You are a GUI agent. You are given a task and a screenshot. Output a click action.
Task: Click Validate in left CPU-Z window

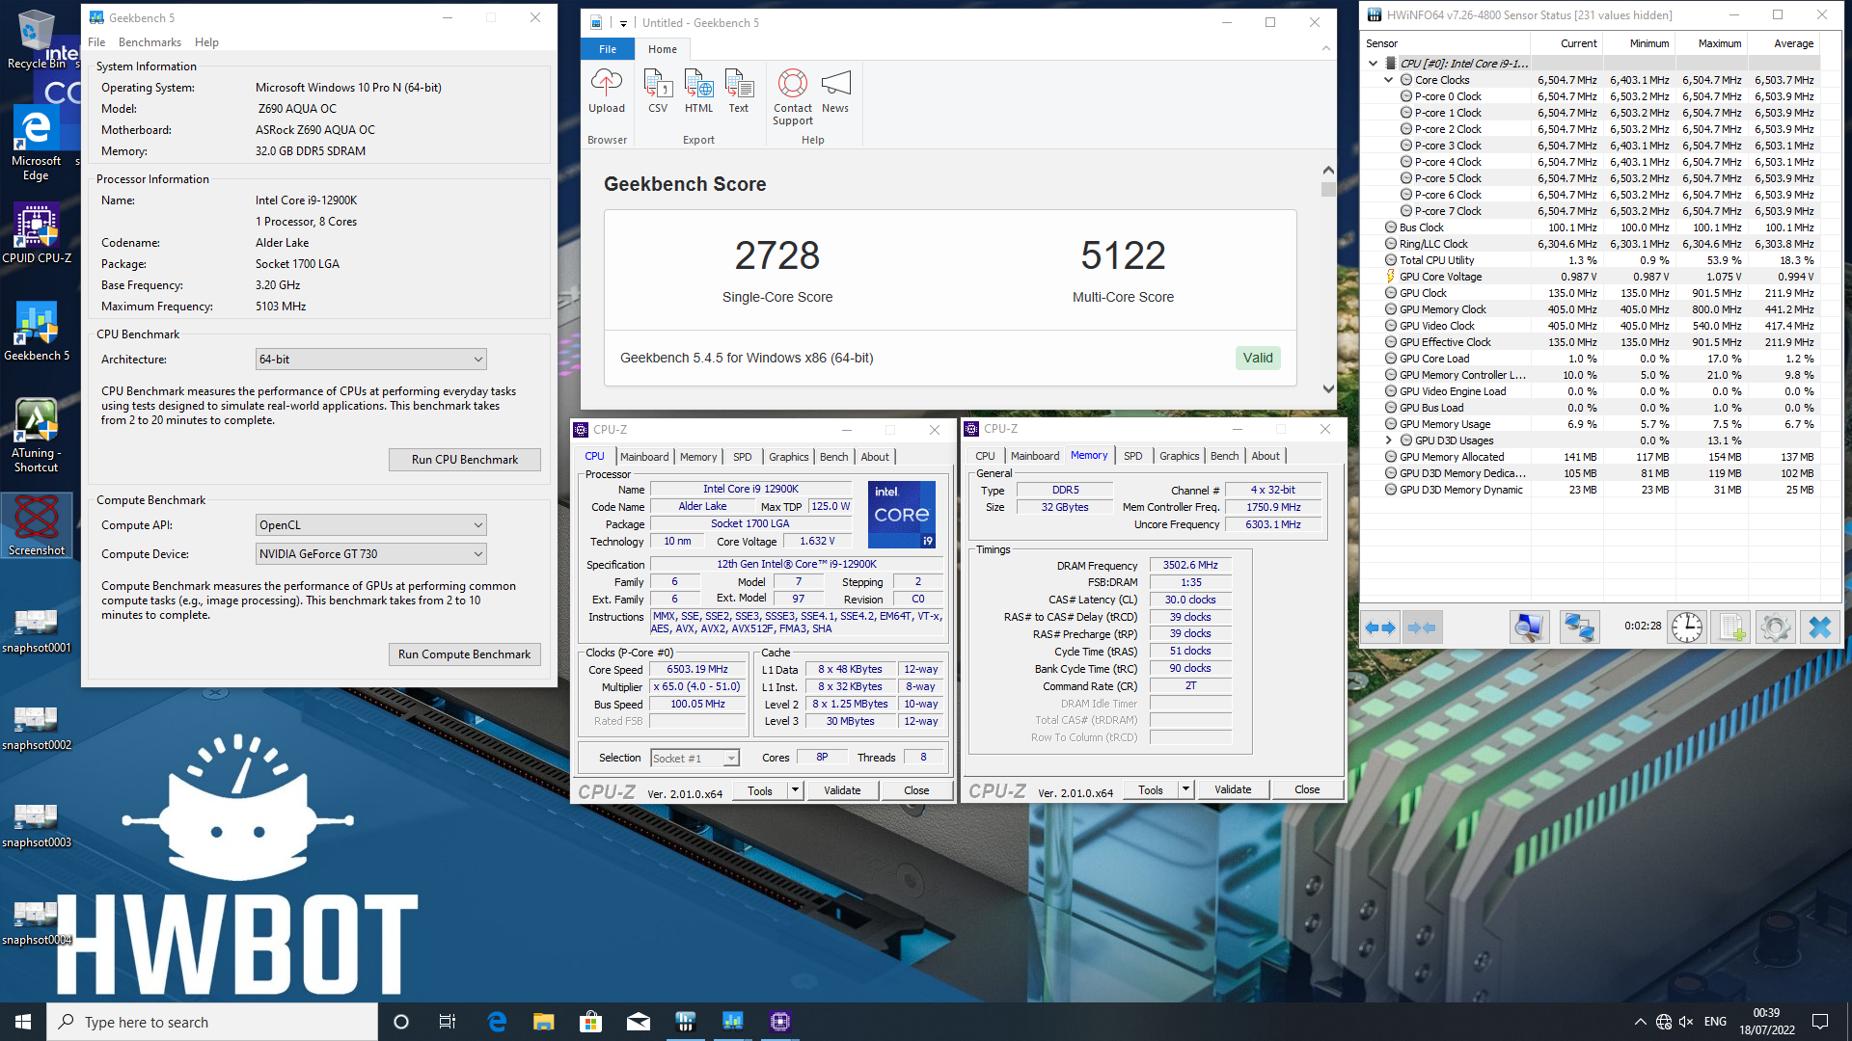tap(842, 790)
